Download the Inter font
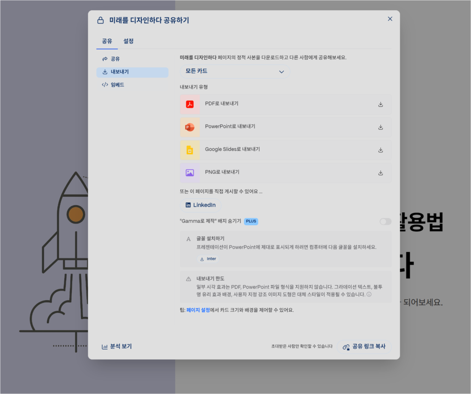Viewport: 471px width, 394px height. (x=208, y=258)
